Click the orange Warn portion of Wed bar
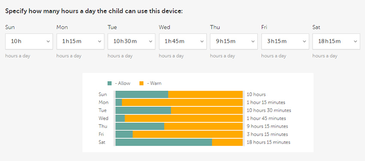The width and height of the screenshot is (365, 161). [184, 118]
